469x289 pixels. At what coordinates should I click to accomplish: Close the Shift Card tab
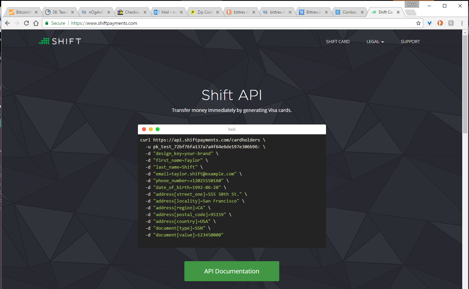tap(398, 12)
